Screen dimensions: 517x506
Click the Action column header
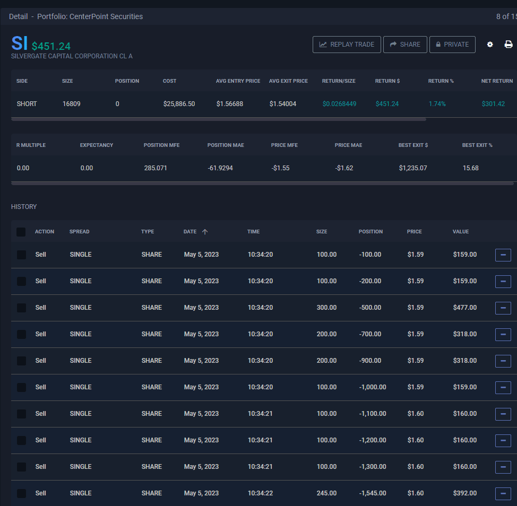45,232
